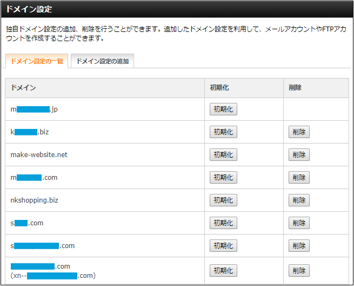Click 削除 for the short s….com domain
This screenshot has height=286, width=354.
tap(299, 223)
